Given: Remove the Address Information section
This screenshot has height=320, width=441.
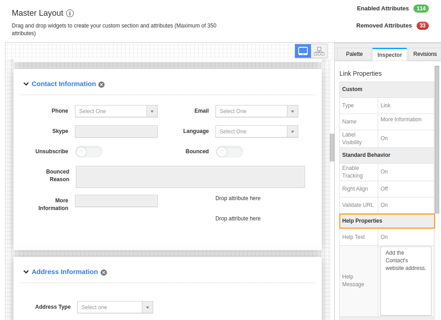Looking at the screenshot, I should tap(103, 272).
